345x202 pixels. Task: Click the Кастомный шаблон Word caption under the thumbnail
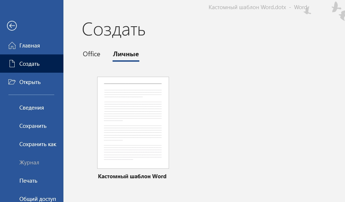(132, 176)
